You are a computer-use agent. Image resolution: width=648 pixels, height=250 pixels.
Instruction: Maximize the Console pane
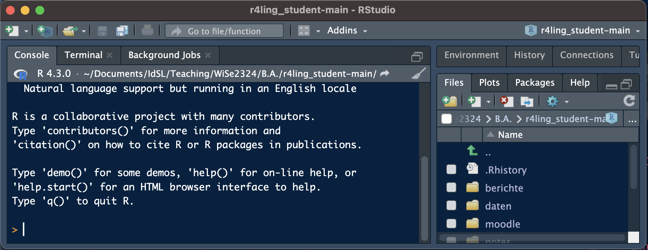[x=417, y=56]
